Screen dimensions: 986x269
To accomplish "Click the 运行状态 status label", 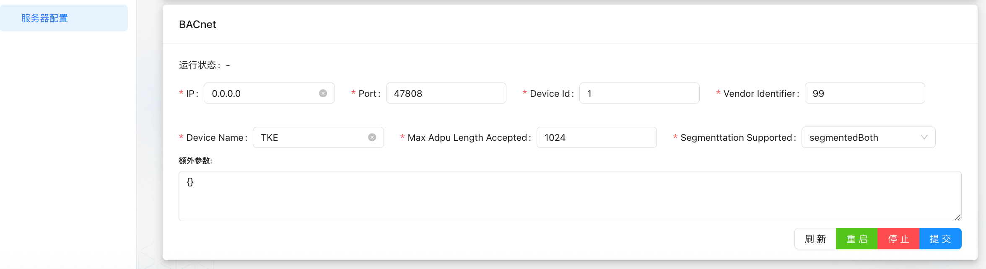I will (199, 65).
